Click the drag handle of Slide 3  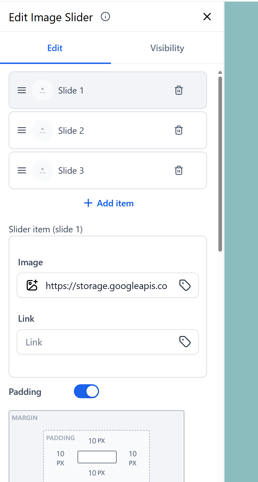pos(21,170)
